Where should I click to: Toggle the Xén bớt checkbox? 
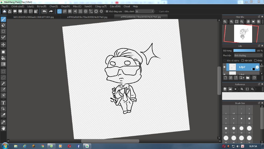(242, 60)
